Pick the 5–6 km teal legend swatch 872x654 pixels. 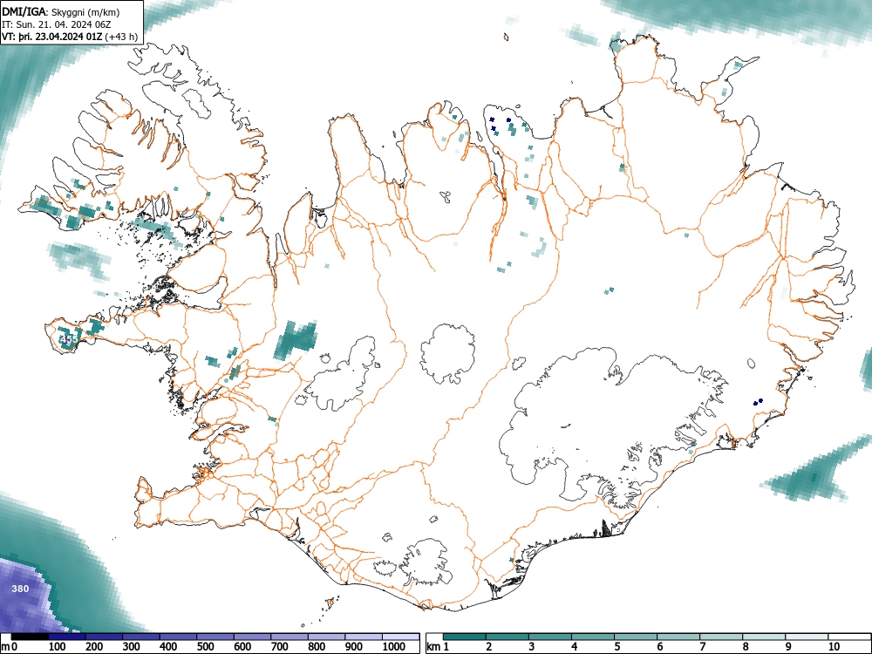pyautogui.click(x=636, y=637)
